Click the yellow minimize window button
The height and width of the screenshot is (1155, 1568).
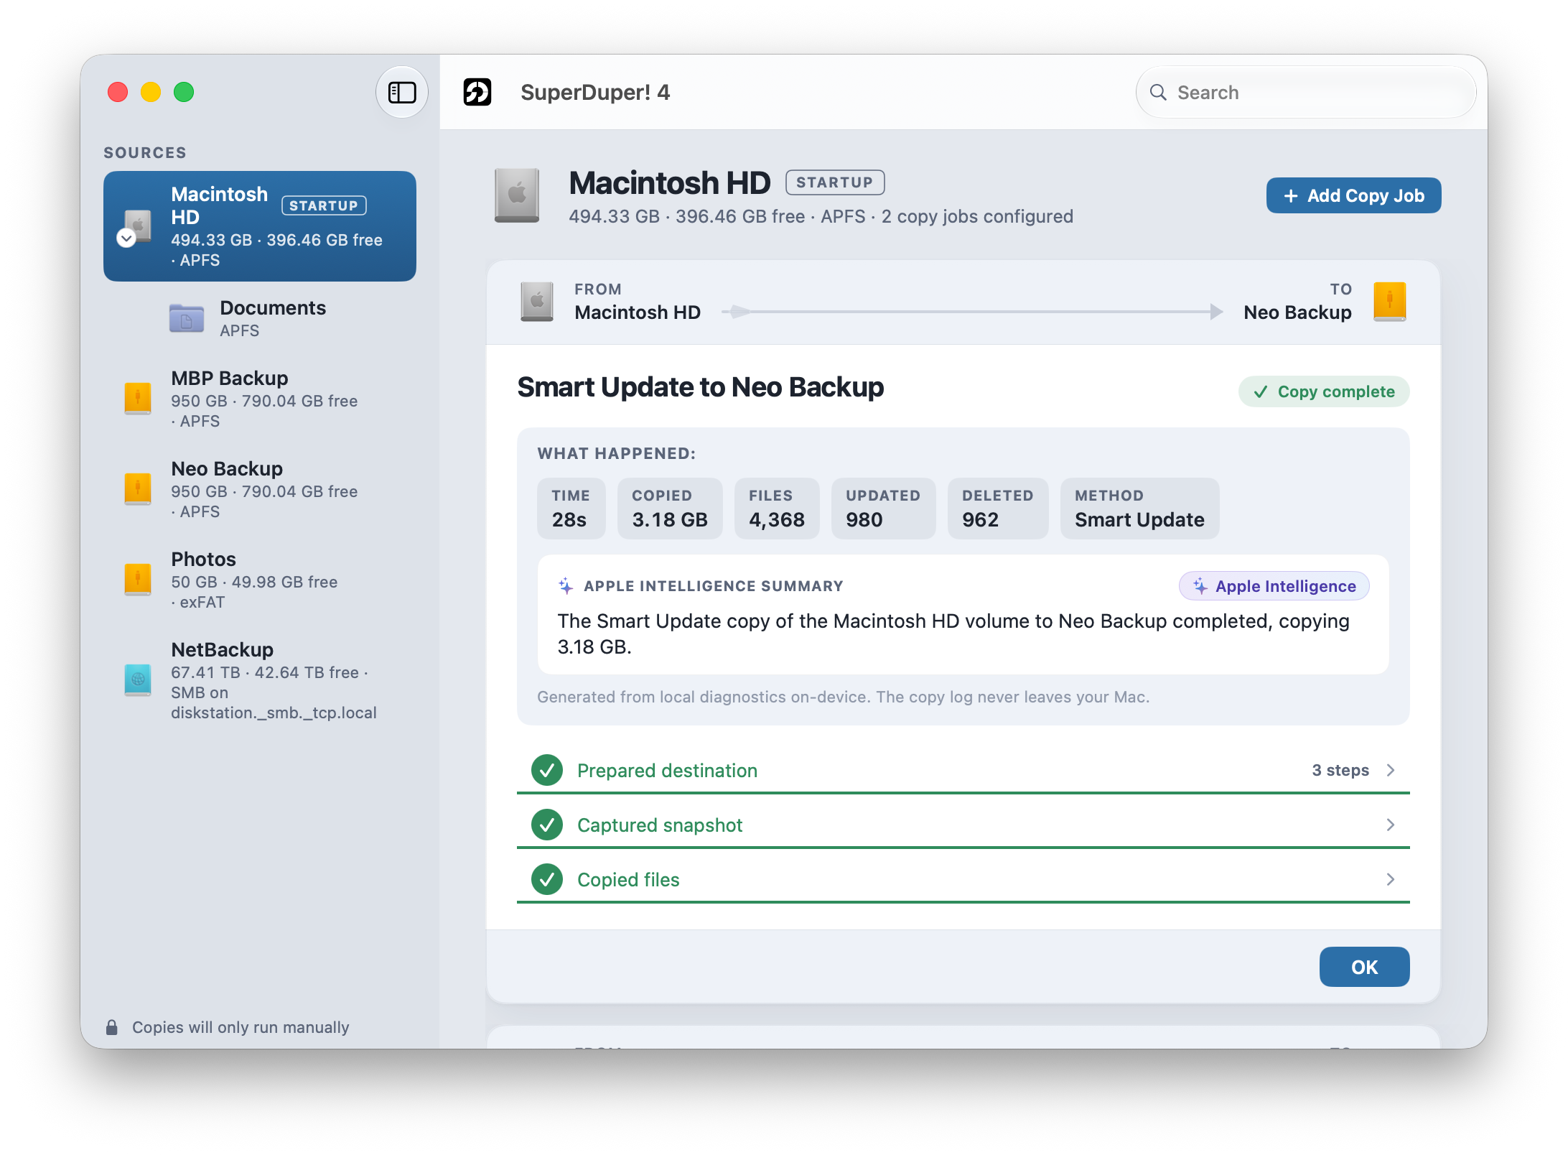click(151, 92)
